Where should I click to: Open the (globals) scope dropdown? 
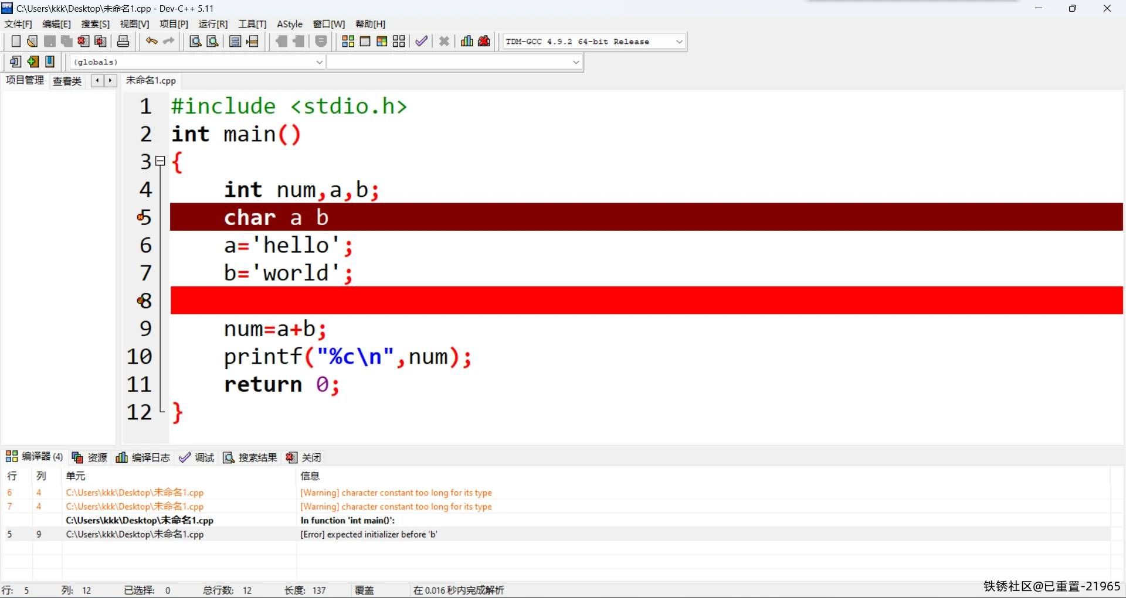coord(319,62)
